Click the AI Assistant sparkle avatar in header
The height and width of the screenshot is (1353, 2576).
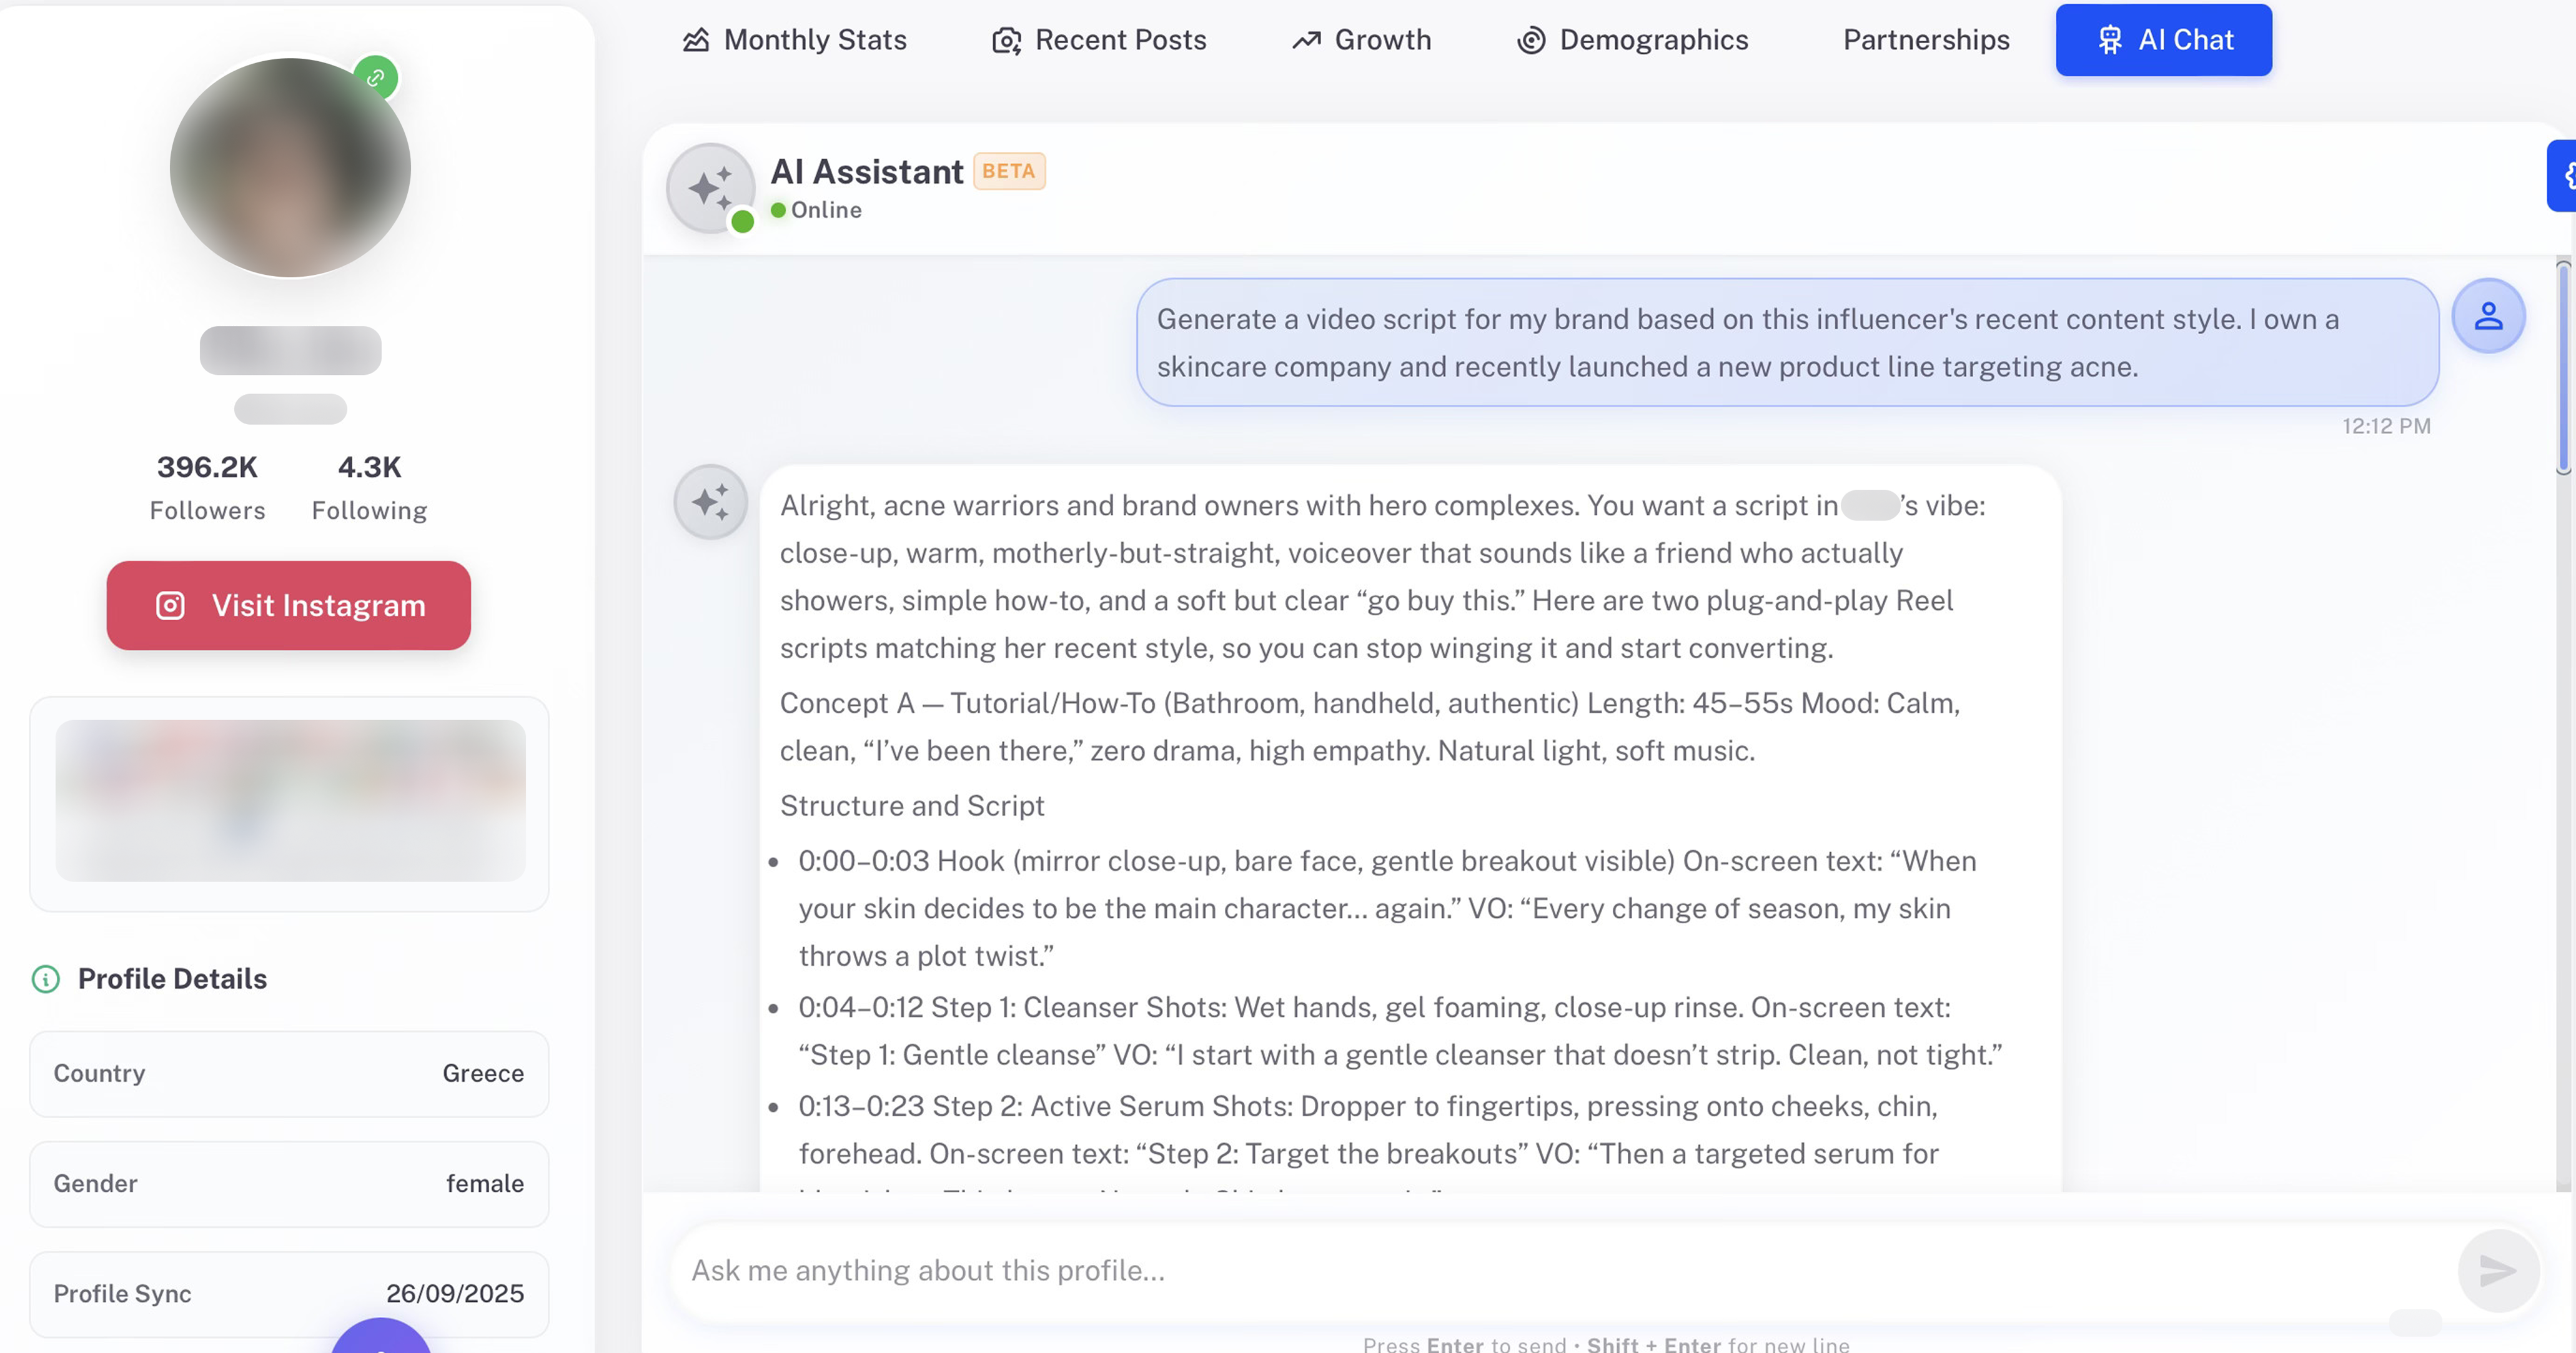711,188
